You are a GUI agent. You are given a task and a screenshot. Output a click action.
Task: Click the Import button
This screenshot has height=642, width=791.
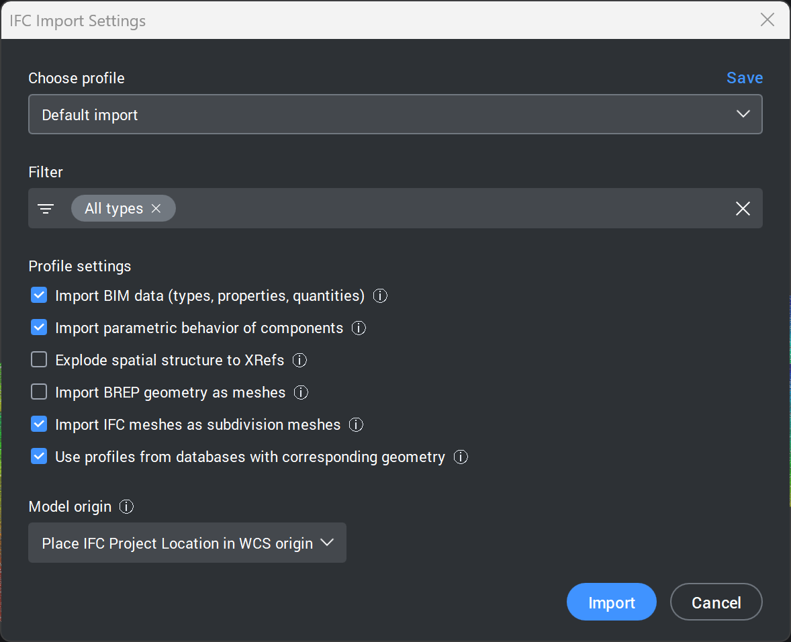[x=611, y=602]
